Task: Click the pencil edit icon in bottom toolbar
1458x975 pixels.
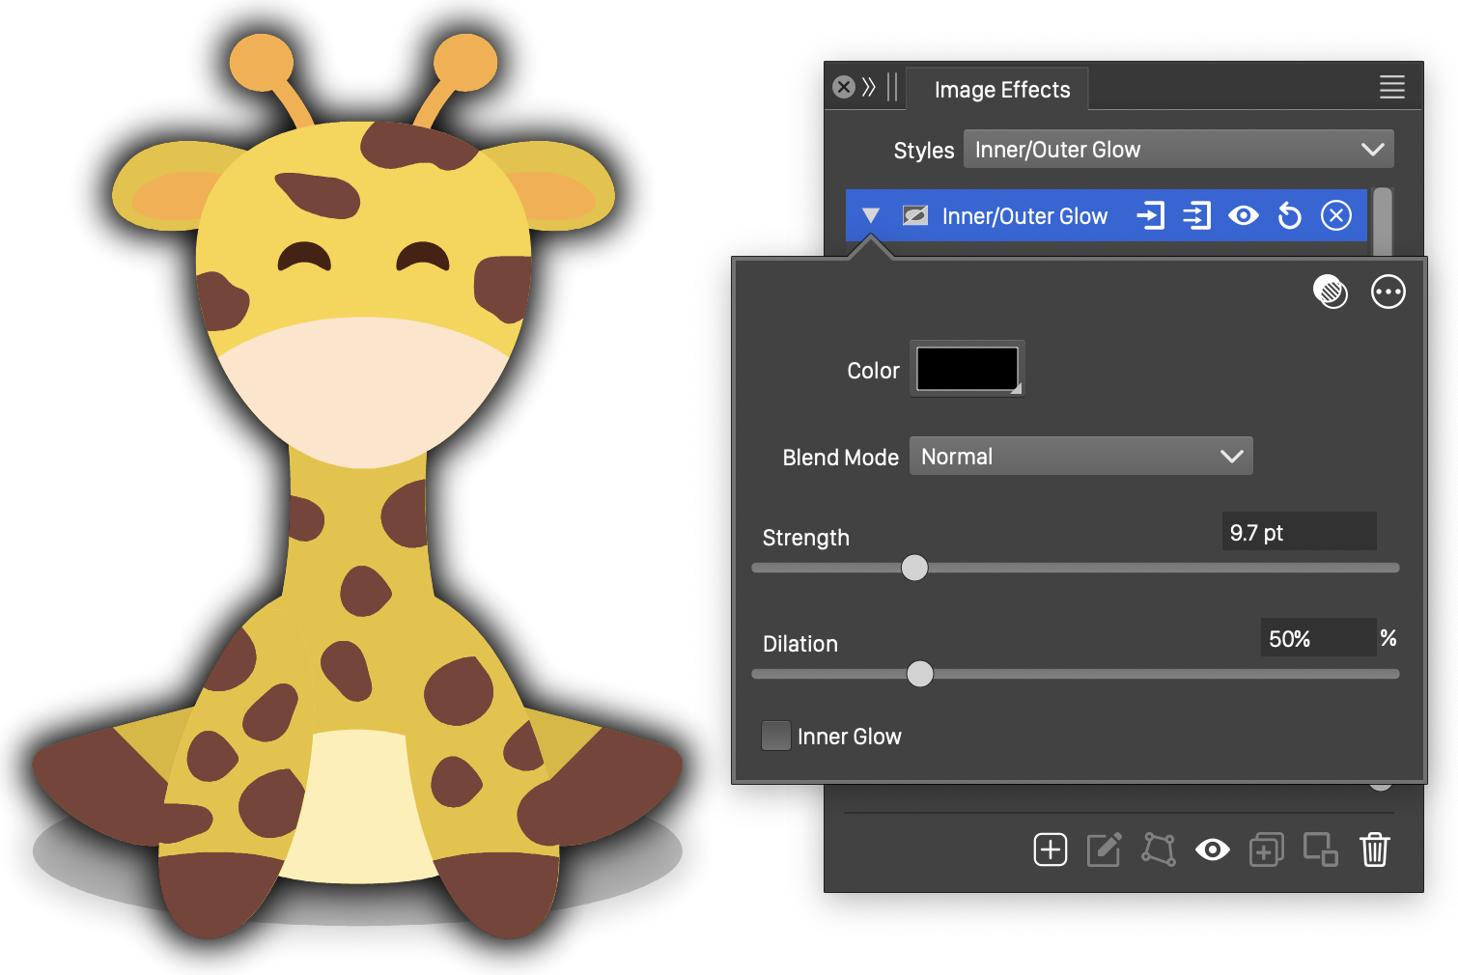Action: click(1104, 850)
